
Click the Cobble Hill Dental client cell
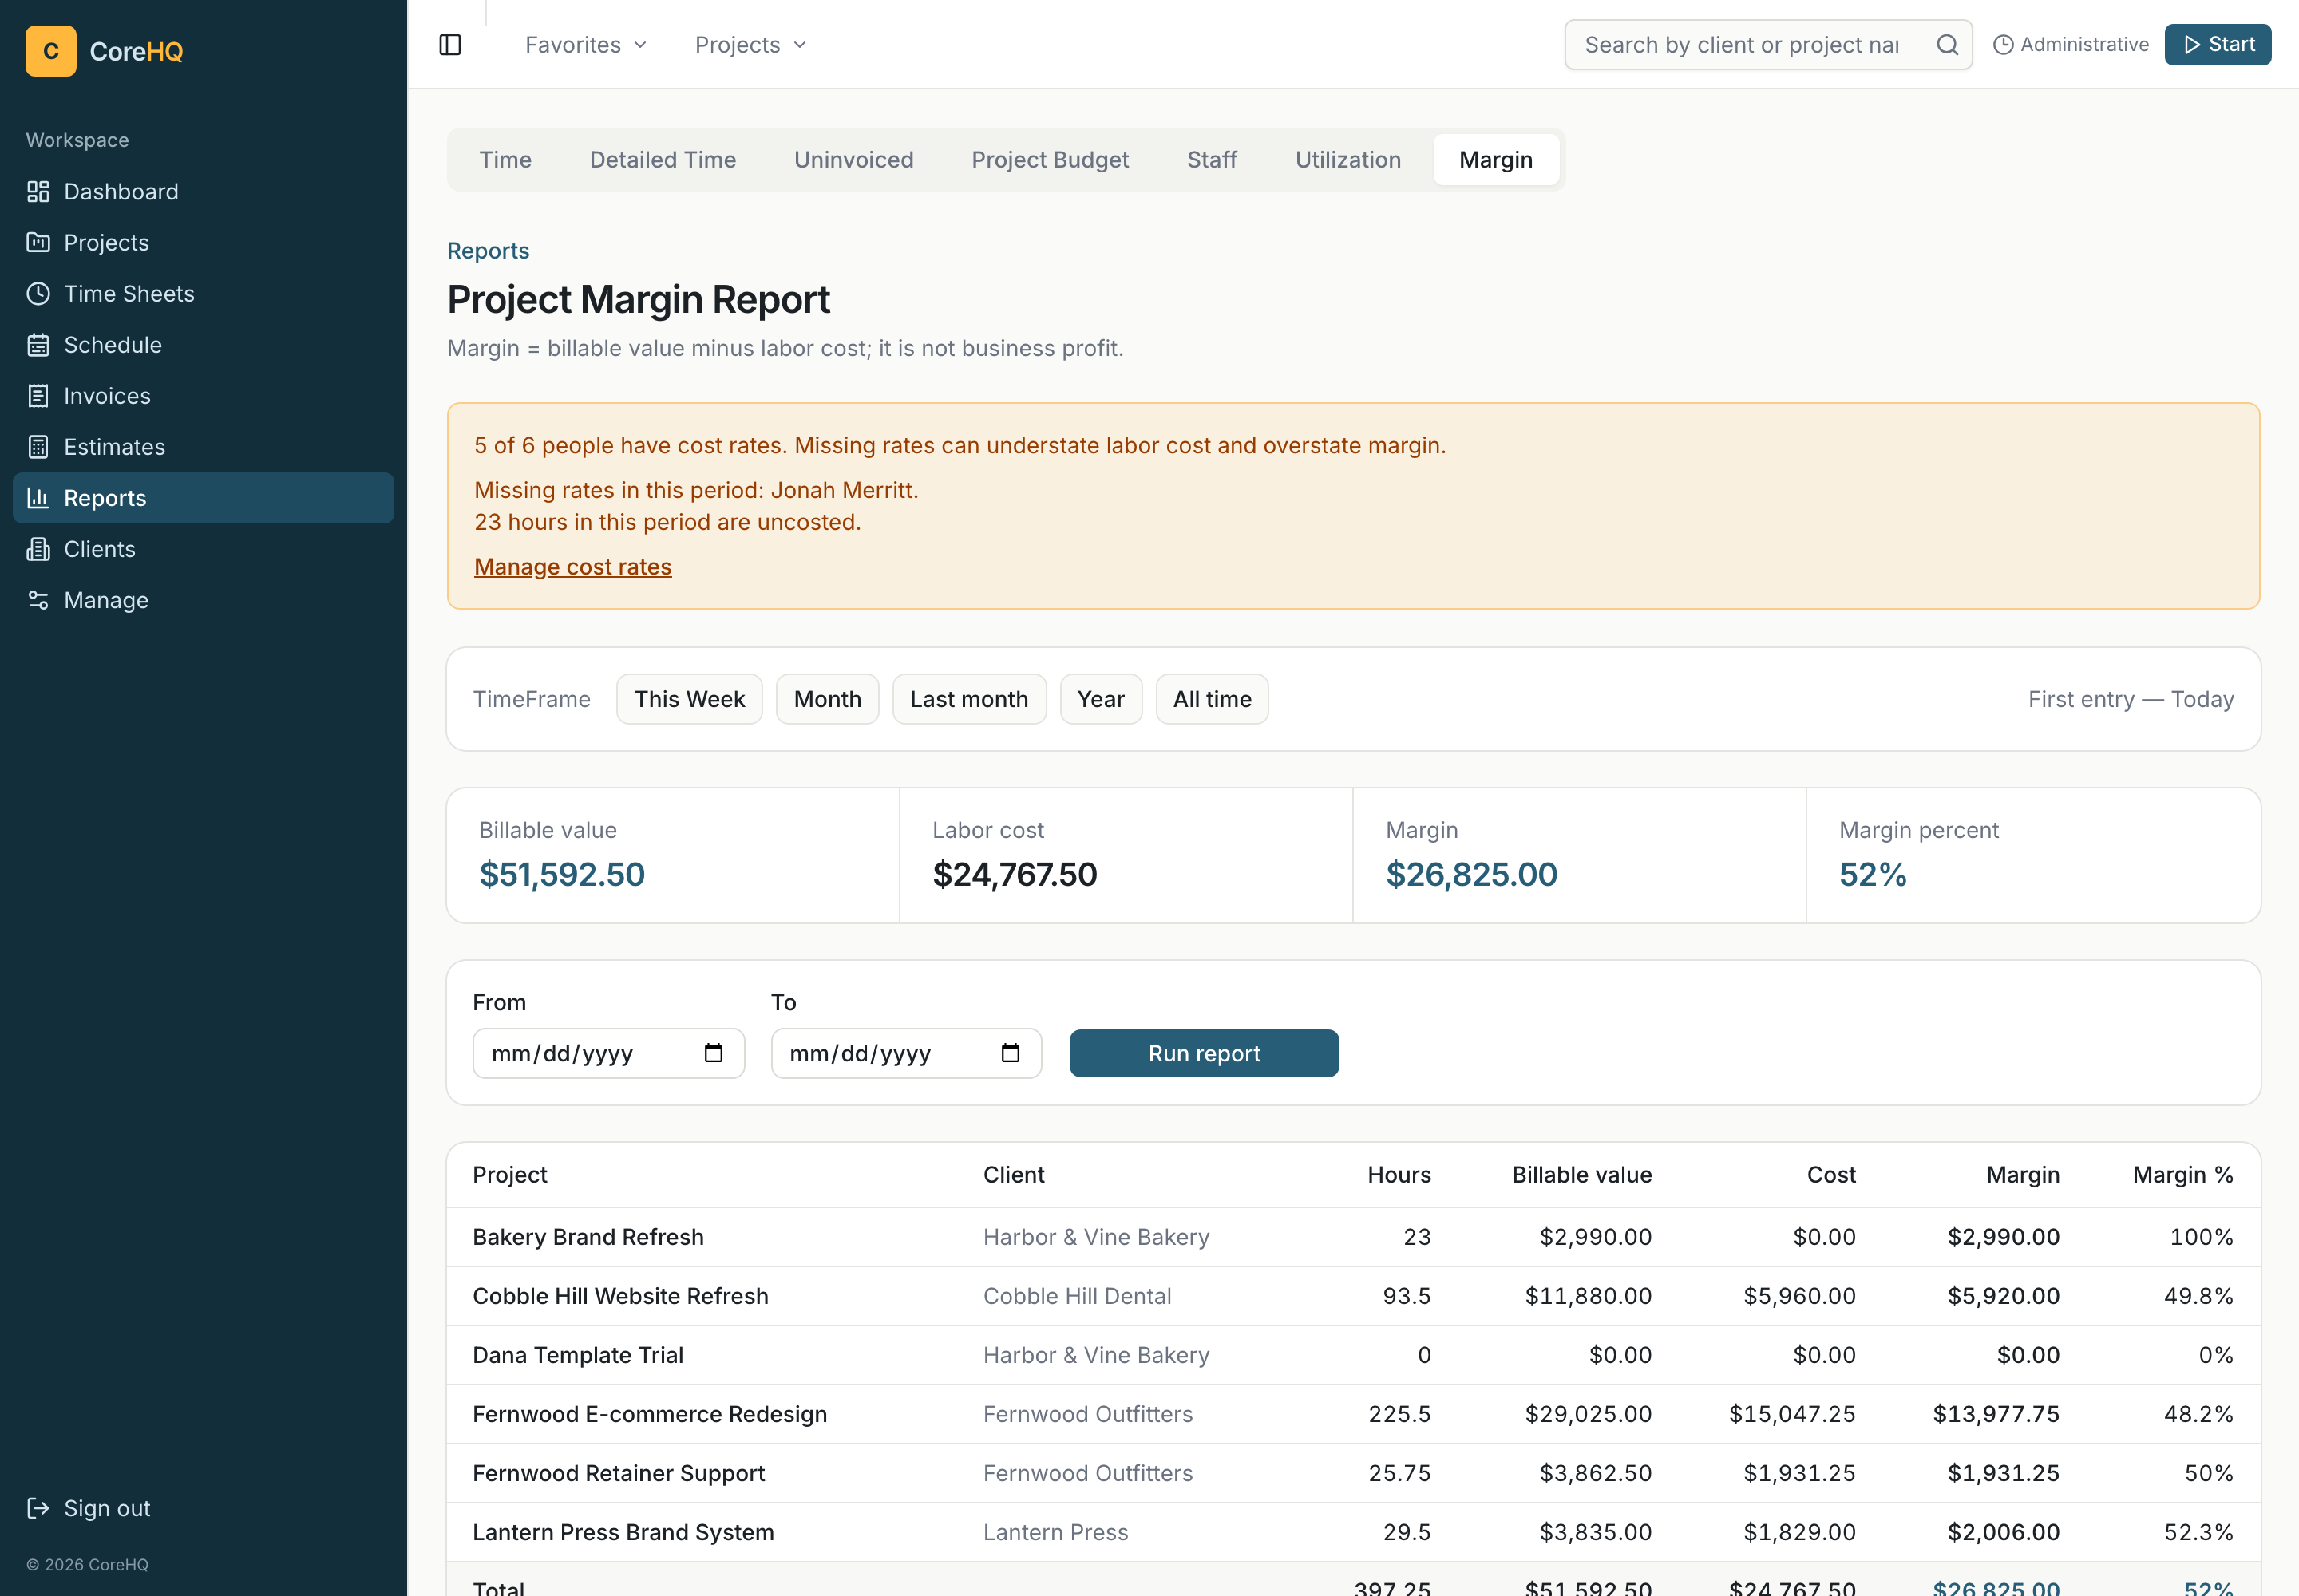point(1077,1296)
